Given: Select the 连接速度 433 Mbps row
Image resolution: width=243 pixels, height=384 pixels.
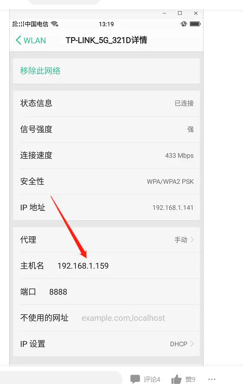Looking at the screenshot, I should tap(106, 155).
